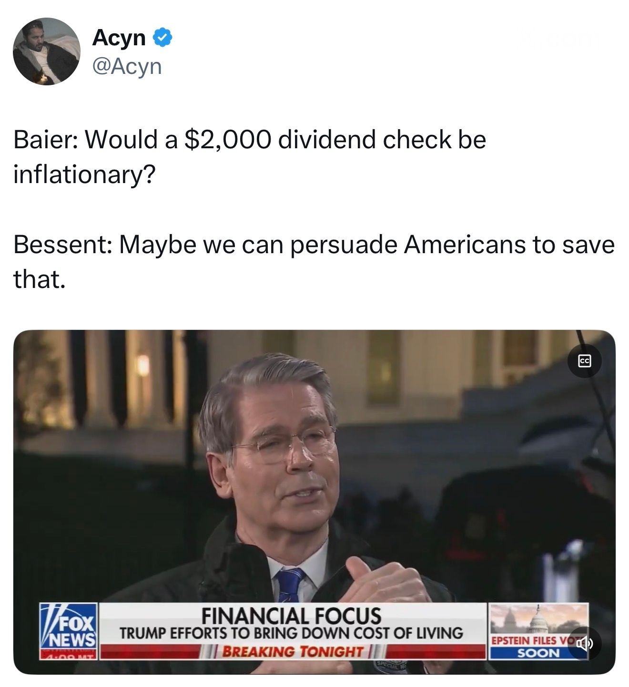This screenshot has width=629, height=687.
Task: Click the blue verified checkmark badge
Action: click(162, 37)
